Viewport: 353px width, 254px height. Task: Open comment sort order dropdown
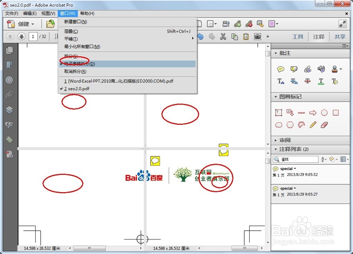pos(324,159)
